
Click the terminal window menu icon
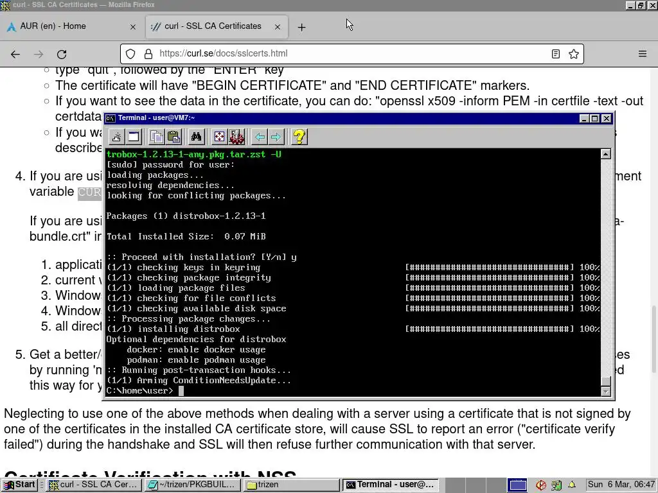(x=111, y=118)
